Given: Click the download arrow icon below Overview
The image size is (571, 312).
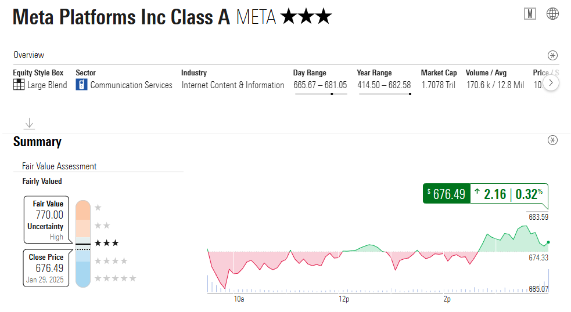Looking at the screenshot, I should [30, 124].
